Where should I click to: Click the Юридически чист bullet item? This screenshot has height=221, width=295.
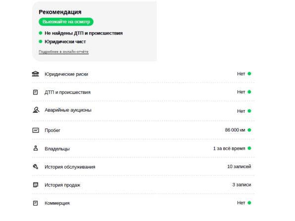(65, 42)
